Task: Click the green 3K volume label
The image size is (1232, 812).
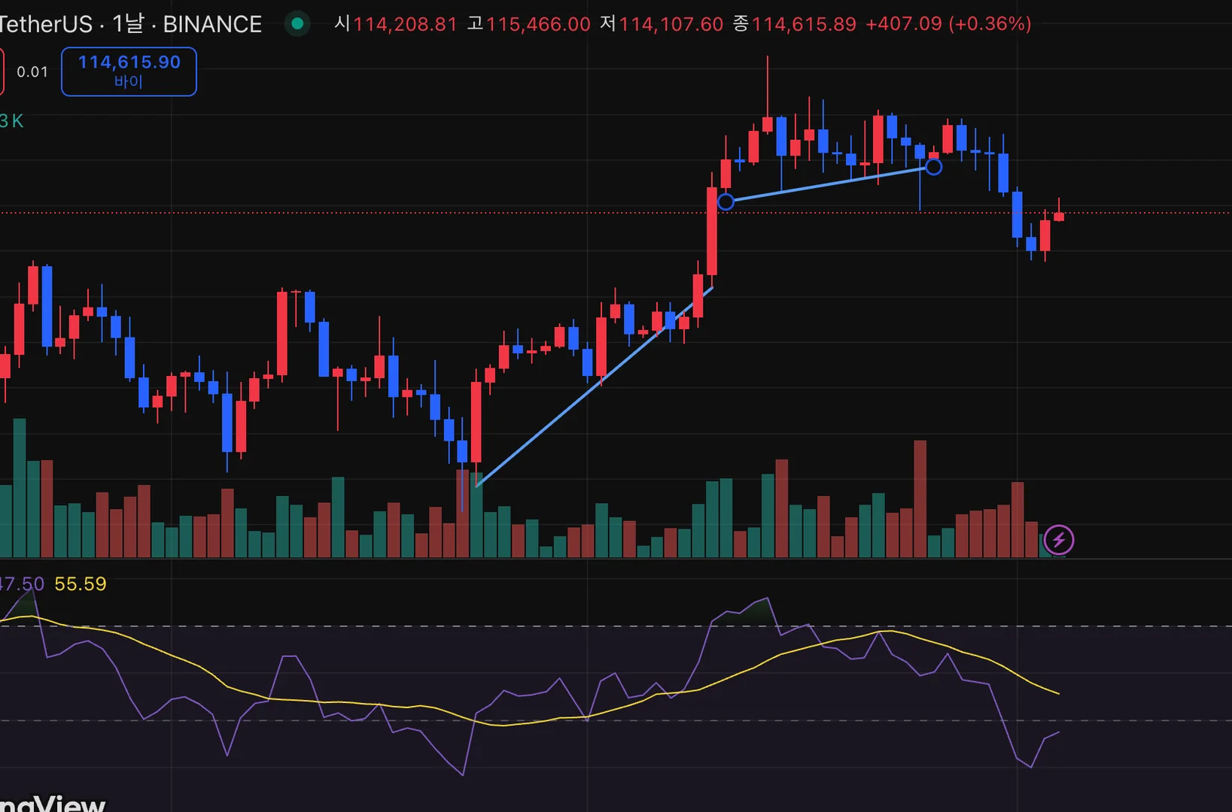Action: tap(11, 121)
